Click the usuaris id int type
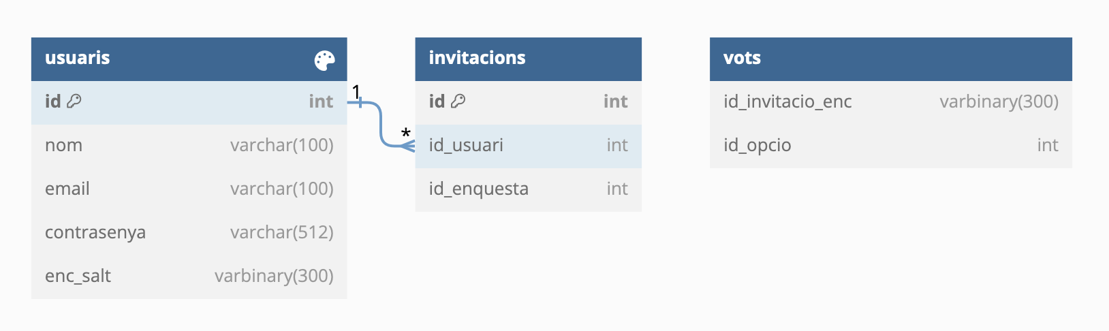 pos(321,101)
